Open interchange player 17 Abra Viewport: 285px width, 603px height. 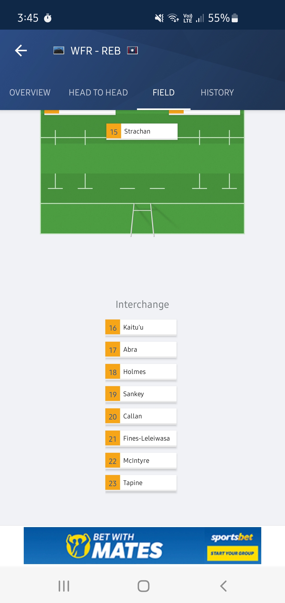point(141,349)
